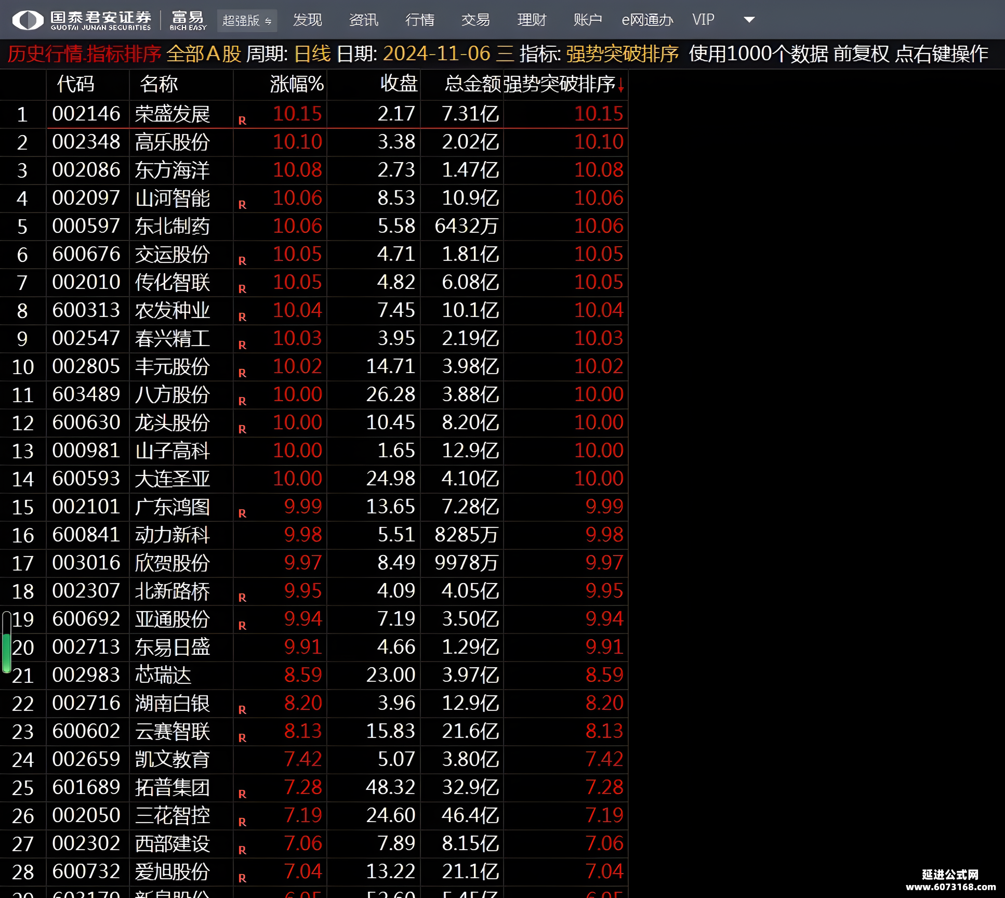The height and width of the screenshot is (898, 1005).
Task: Click the R marker beside 山河智能
Action: pyautogui.click(x=242, y=205)
